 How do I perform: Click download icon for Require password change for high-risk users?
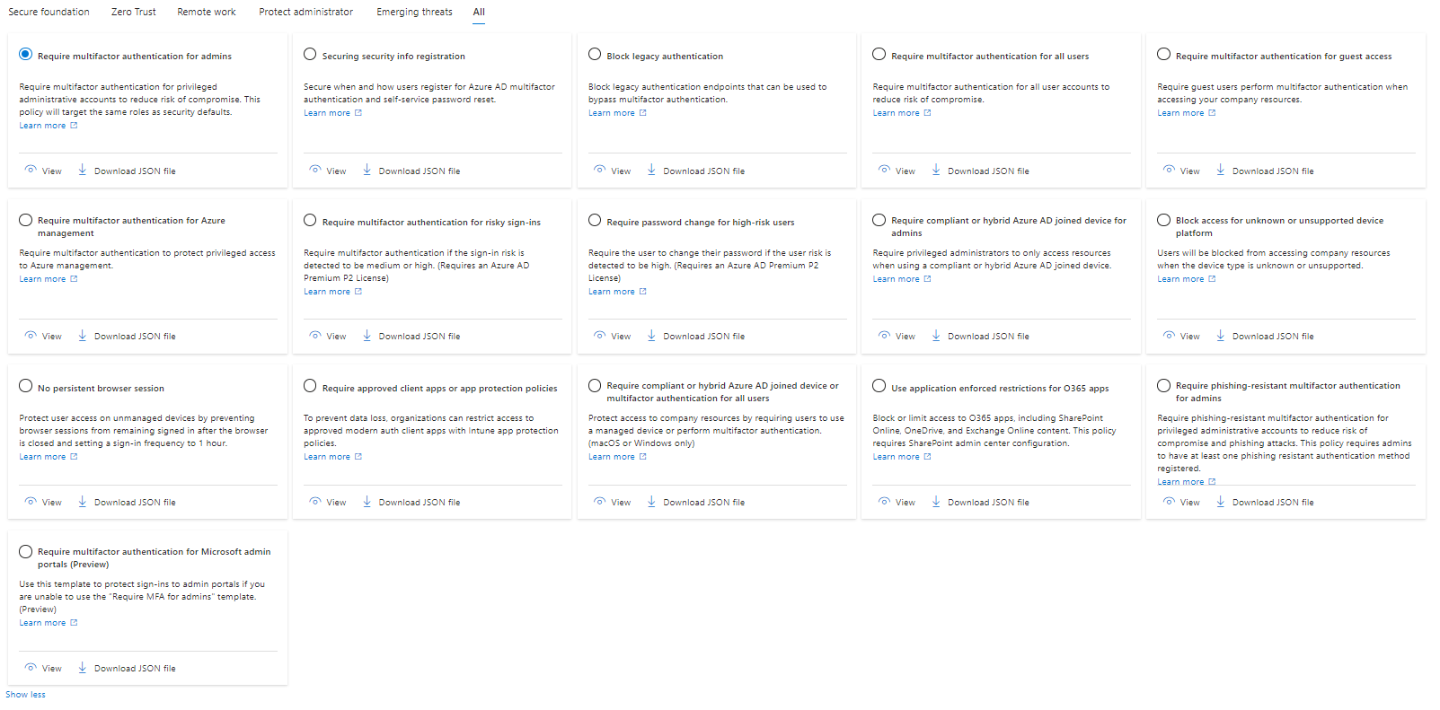(651, 336)
